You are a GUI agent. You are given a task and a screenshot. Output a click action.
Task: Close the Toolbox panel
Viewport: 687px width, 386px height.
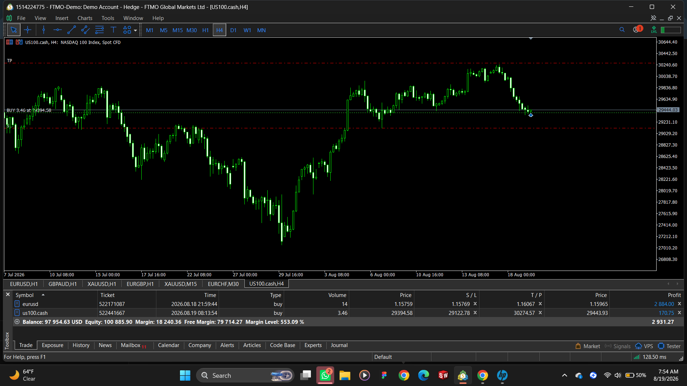pyautogui.click(x=8, y=295)
